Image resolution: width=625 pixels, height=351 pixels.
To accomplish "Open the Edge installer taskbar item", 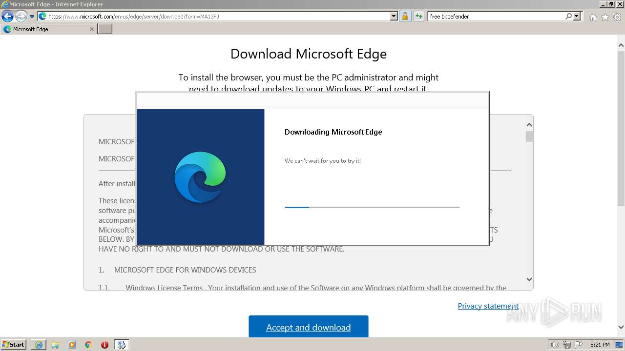I will (122, 345).
